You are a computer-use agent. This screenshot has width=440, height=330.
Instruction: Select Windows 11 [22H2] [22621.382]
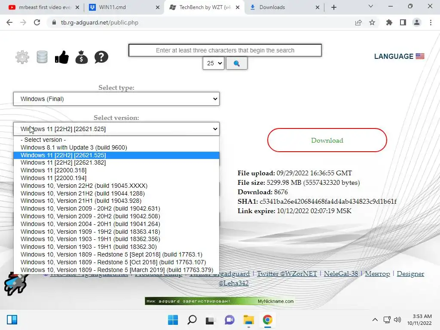coord(116,162)
